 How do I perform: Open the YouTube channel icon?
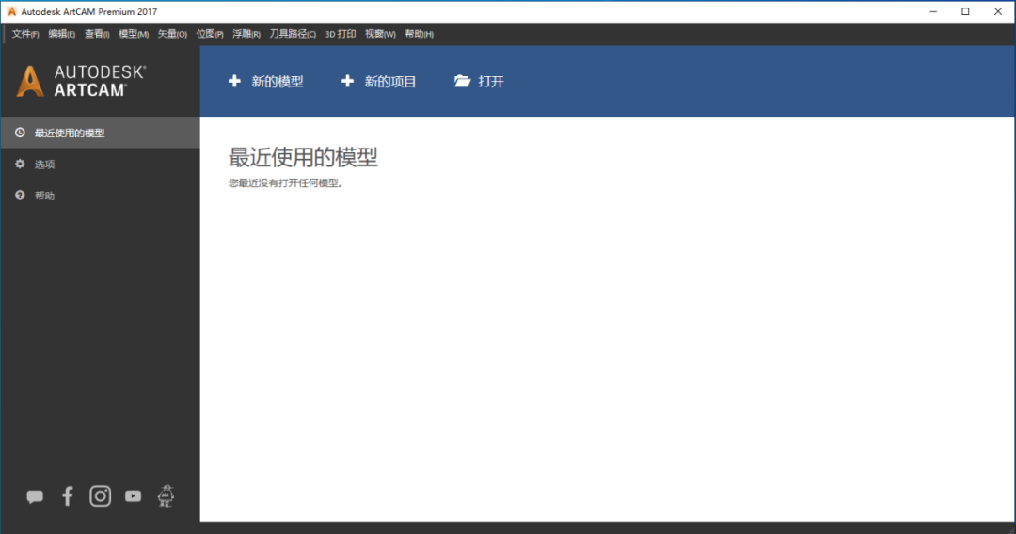[x=133, y=496]
